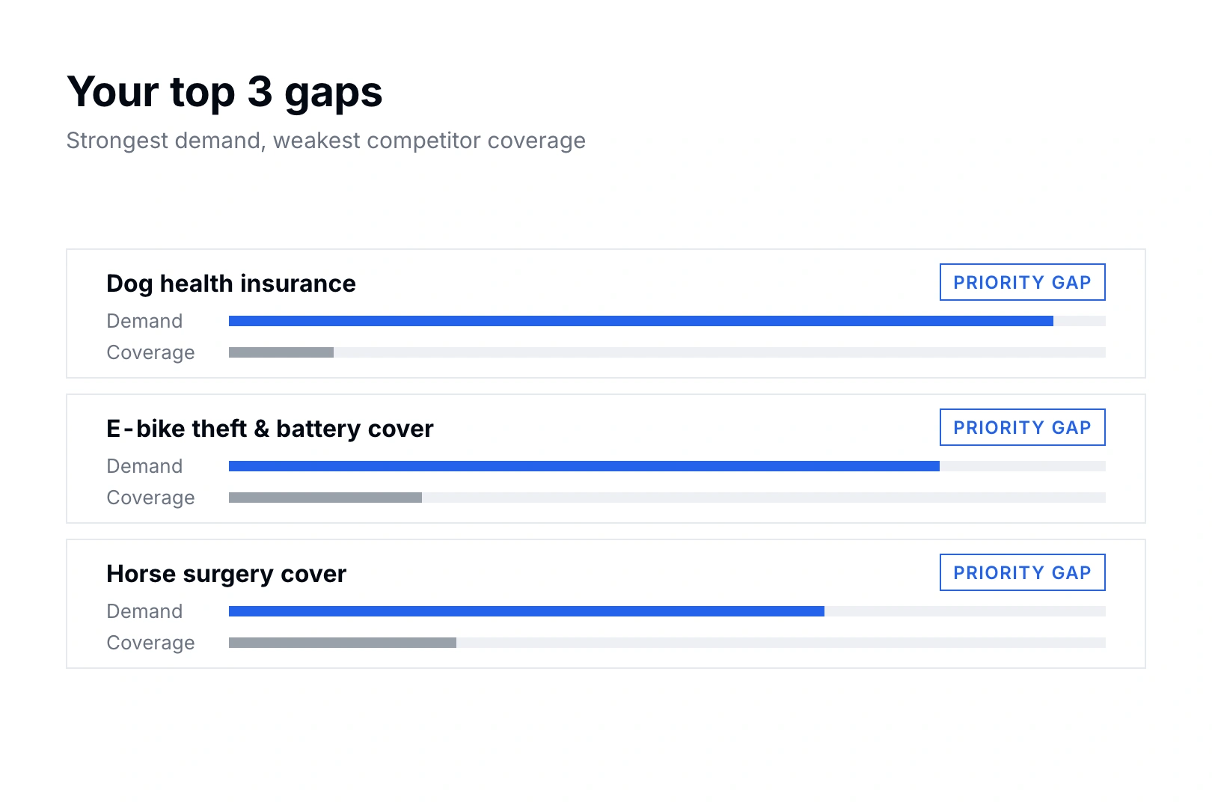The height and width of the screenshot is (808, 1212).
Task: Click the Horse surgery demand bar
Action: [667, 611]
